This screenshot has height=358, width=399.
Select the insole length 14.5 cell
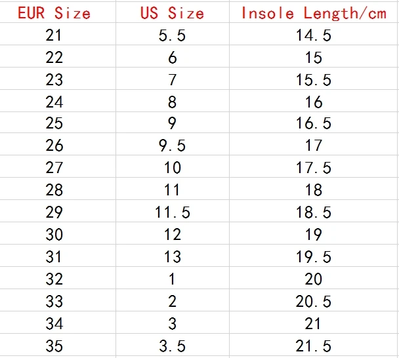point(313,34)
